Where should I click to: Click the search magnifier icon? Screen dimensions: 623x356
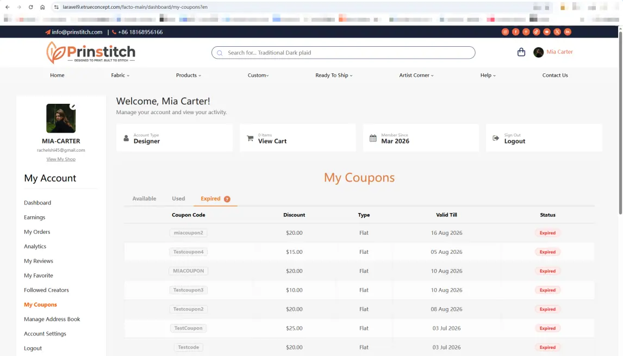[x=220, y=53]
